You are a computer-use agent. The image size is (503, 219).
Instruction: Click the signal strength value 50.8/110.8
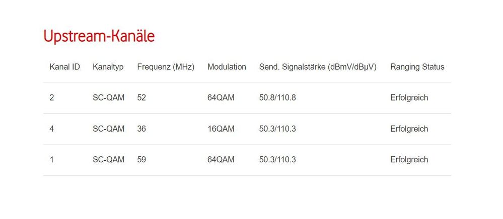(277, 98)
